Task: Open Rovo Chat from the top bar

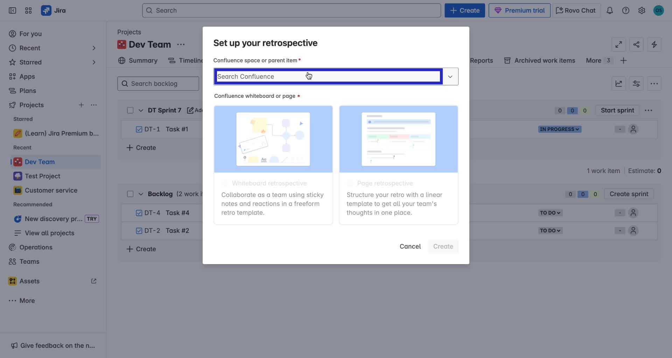Action: [x=575, y=10]
